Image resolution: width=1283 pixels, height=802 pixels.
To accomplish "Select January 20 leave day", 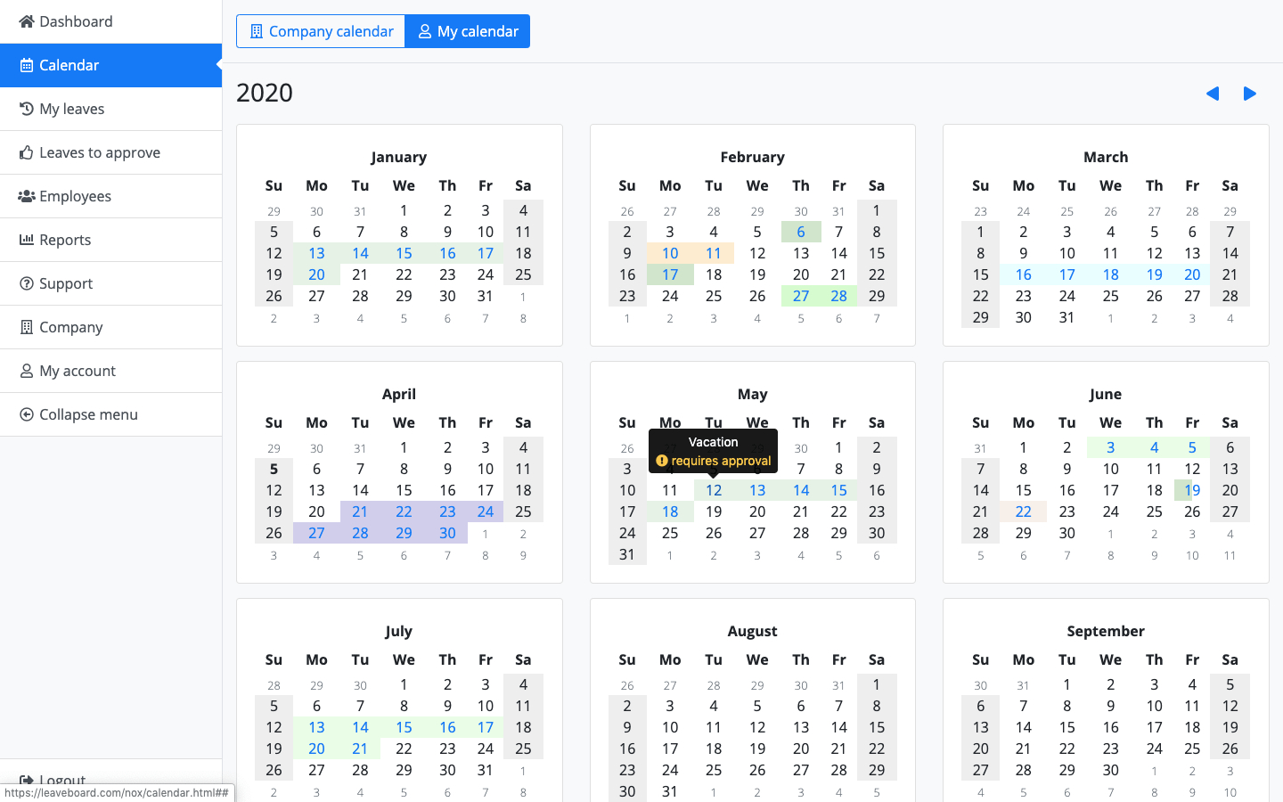I will point(316,274).
